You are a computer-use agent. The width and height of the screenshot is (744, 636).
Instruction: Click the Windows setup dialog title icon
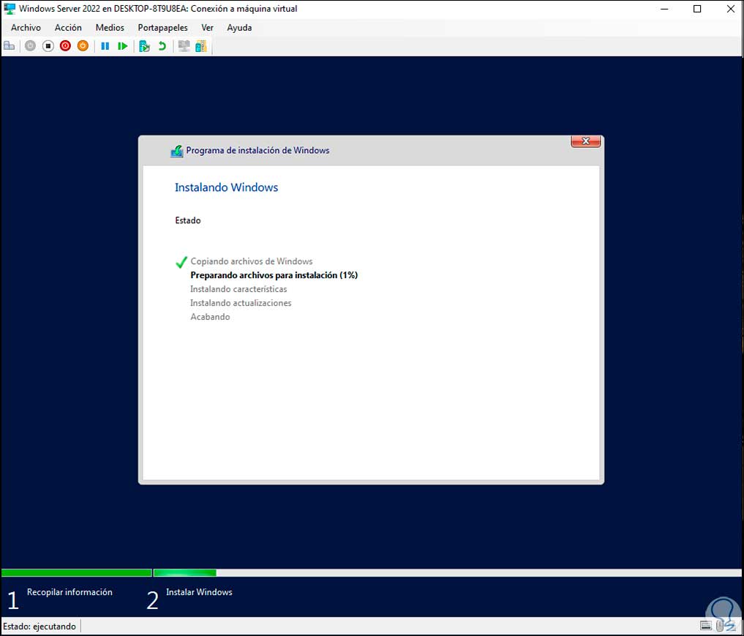coord(177,151)
